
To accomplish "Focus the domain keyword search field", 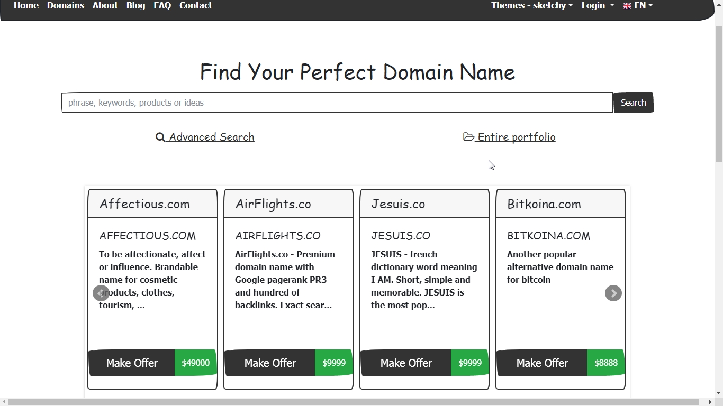I will click(x=337, y=103).
